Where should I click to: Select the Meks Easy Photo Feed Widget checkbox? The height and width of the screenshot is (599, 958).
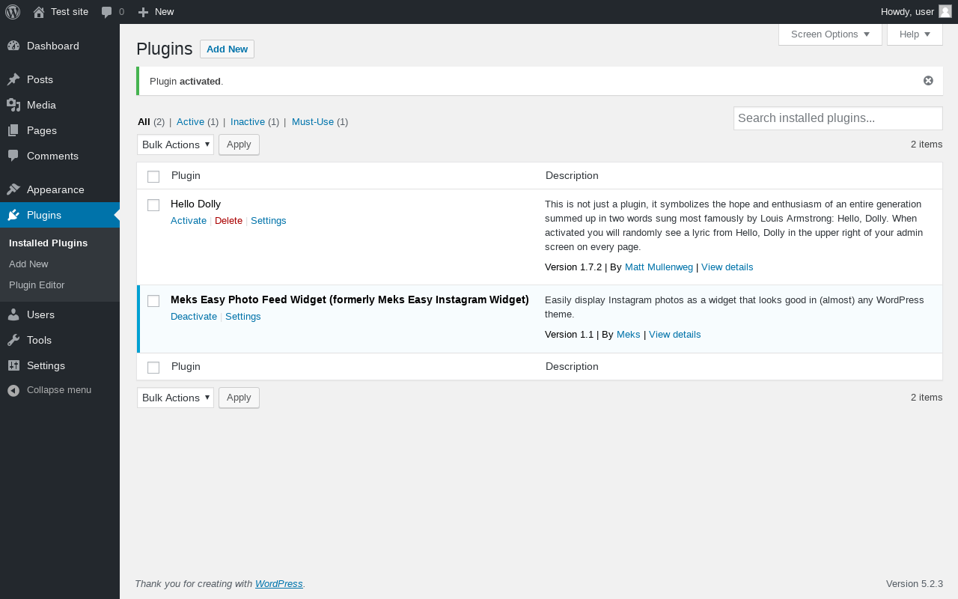(153, 301)
